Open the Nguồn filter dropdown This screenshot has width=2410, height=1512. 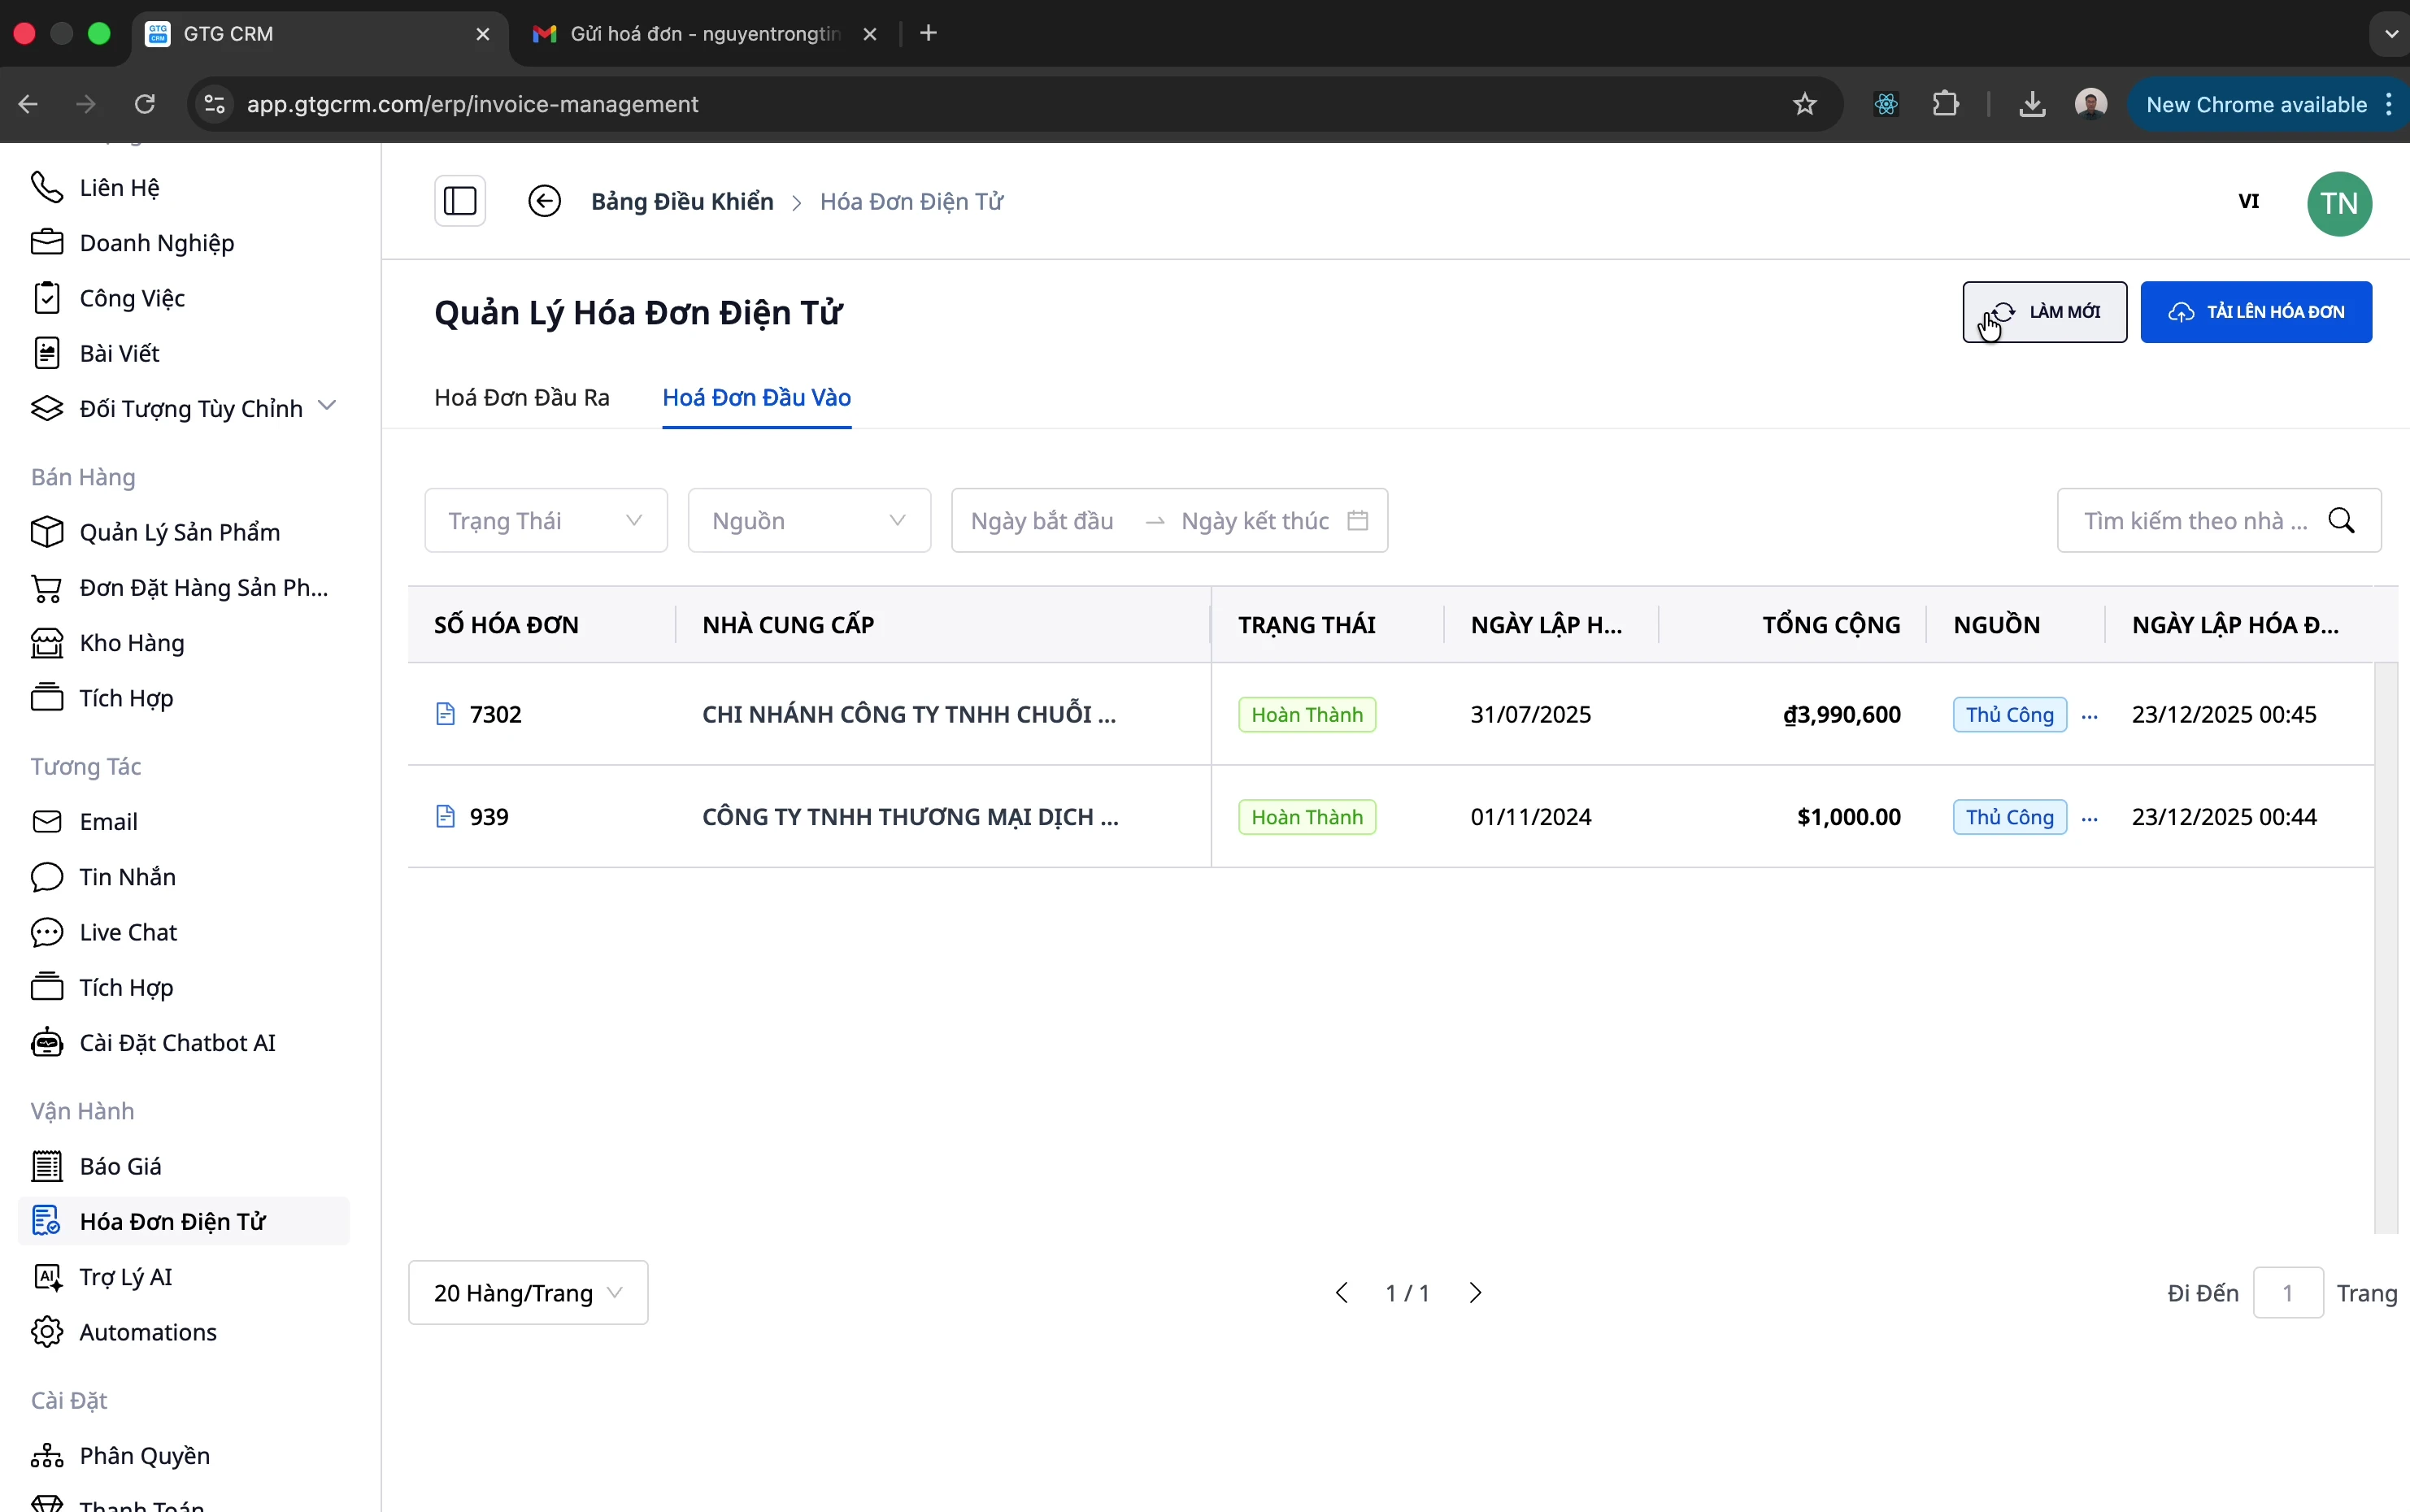[808, 520]
